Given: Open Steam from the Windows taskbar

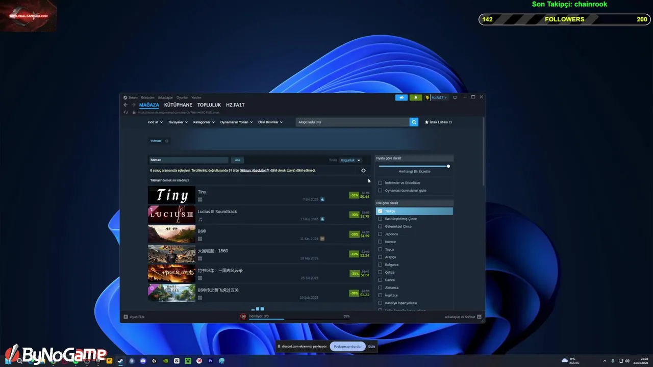Looking at the screenshot, I should tap(120, 361).
